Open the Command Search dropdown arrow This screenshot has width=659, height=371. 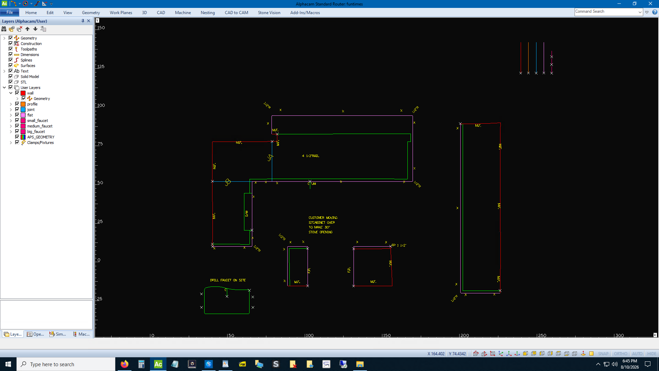pos(640,12)
